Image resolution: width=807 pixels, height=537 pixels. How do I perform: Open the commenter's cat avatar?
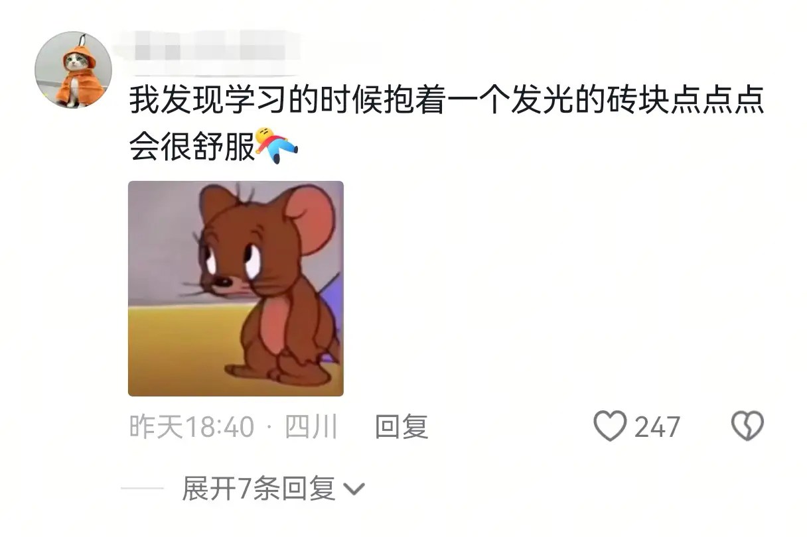(x=73, y=70)
